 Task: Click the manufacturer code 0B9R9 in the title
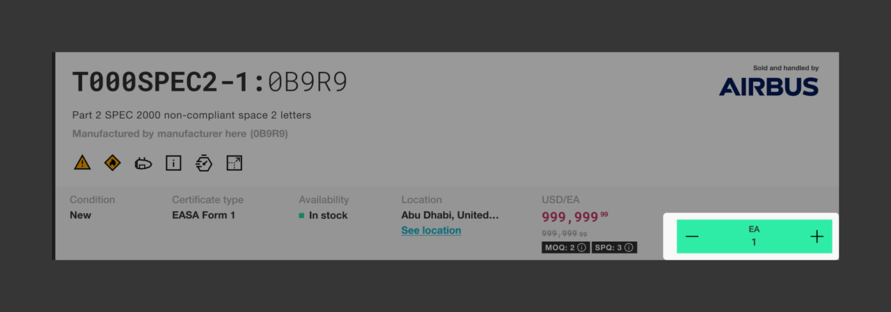(308, 83)
